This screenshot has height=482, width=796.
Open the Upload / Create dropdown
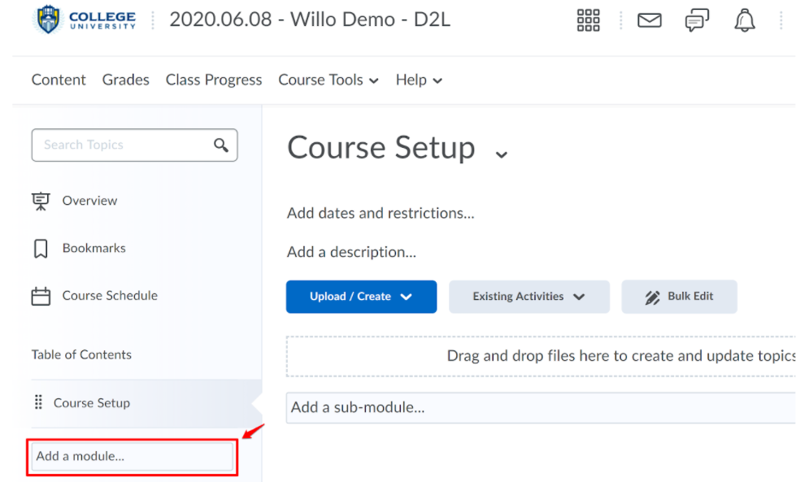(x=361, y=297)
